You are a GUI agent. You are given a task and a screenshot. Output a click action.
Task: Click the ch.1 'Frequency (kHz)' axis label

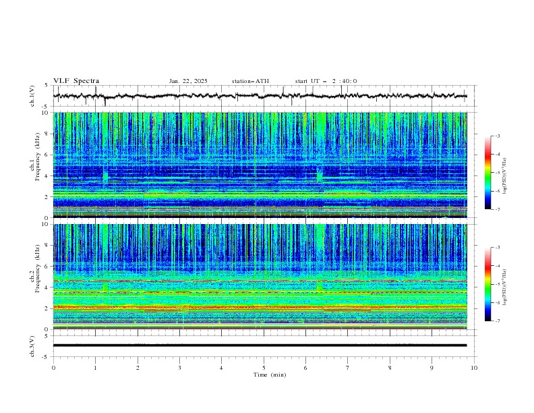point(38,157)
